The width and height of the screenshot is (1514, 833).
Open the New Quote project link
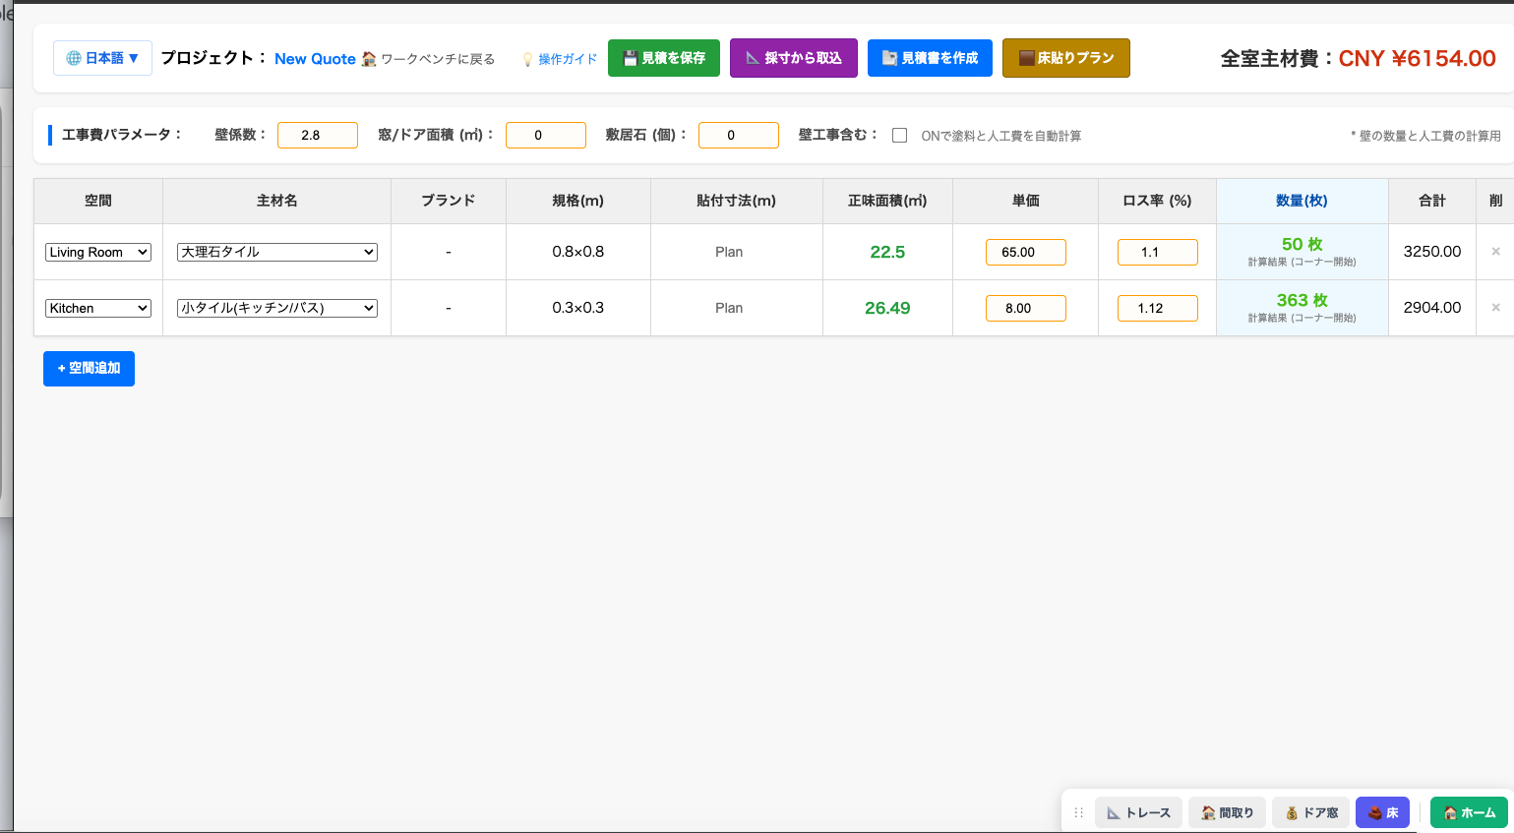point(315,59)
